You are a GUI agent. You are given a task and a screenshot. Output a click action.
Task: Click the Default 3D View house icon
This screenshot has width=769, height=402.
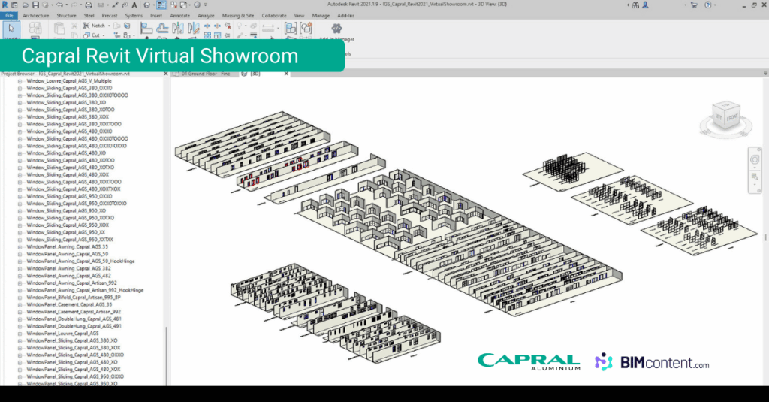click(x=146, y=5)
